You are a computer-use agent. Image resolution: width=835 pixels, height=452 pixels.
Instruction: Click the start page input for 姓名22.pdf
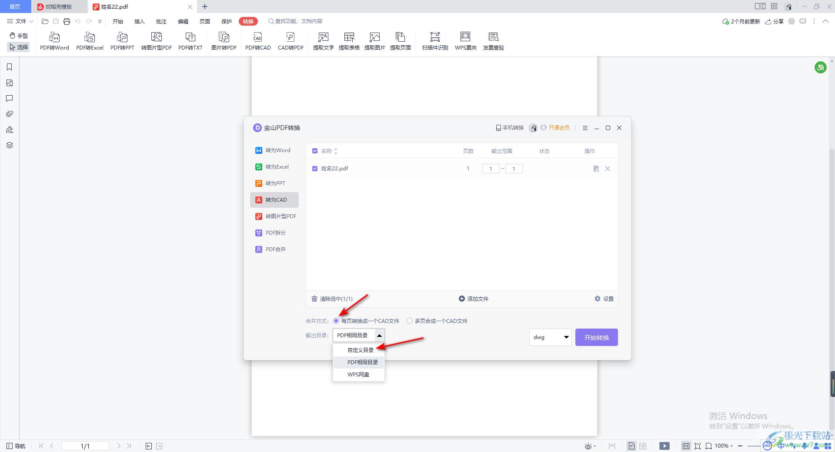[x=491, y=169]
